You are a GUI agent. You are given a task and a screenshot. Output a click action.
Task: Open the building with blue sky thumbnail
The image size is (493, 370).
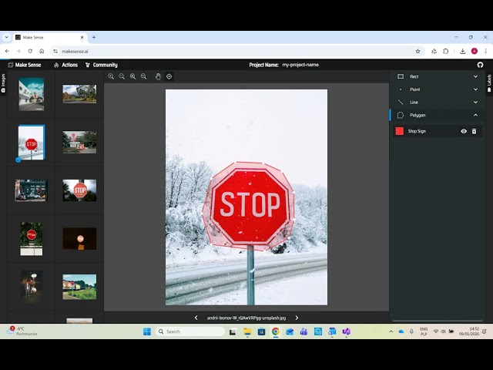[31, 94]
